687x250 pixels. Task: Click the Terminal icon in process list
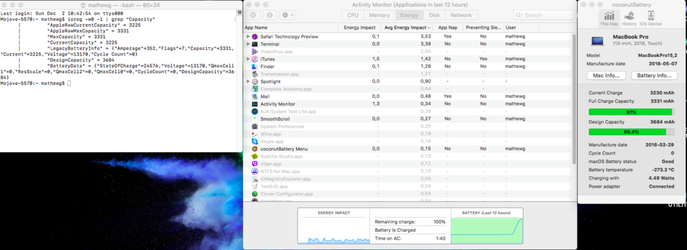pyautogui.click(x=255, y=44)
